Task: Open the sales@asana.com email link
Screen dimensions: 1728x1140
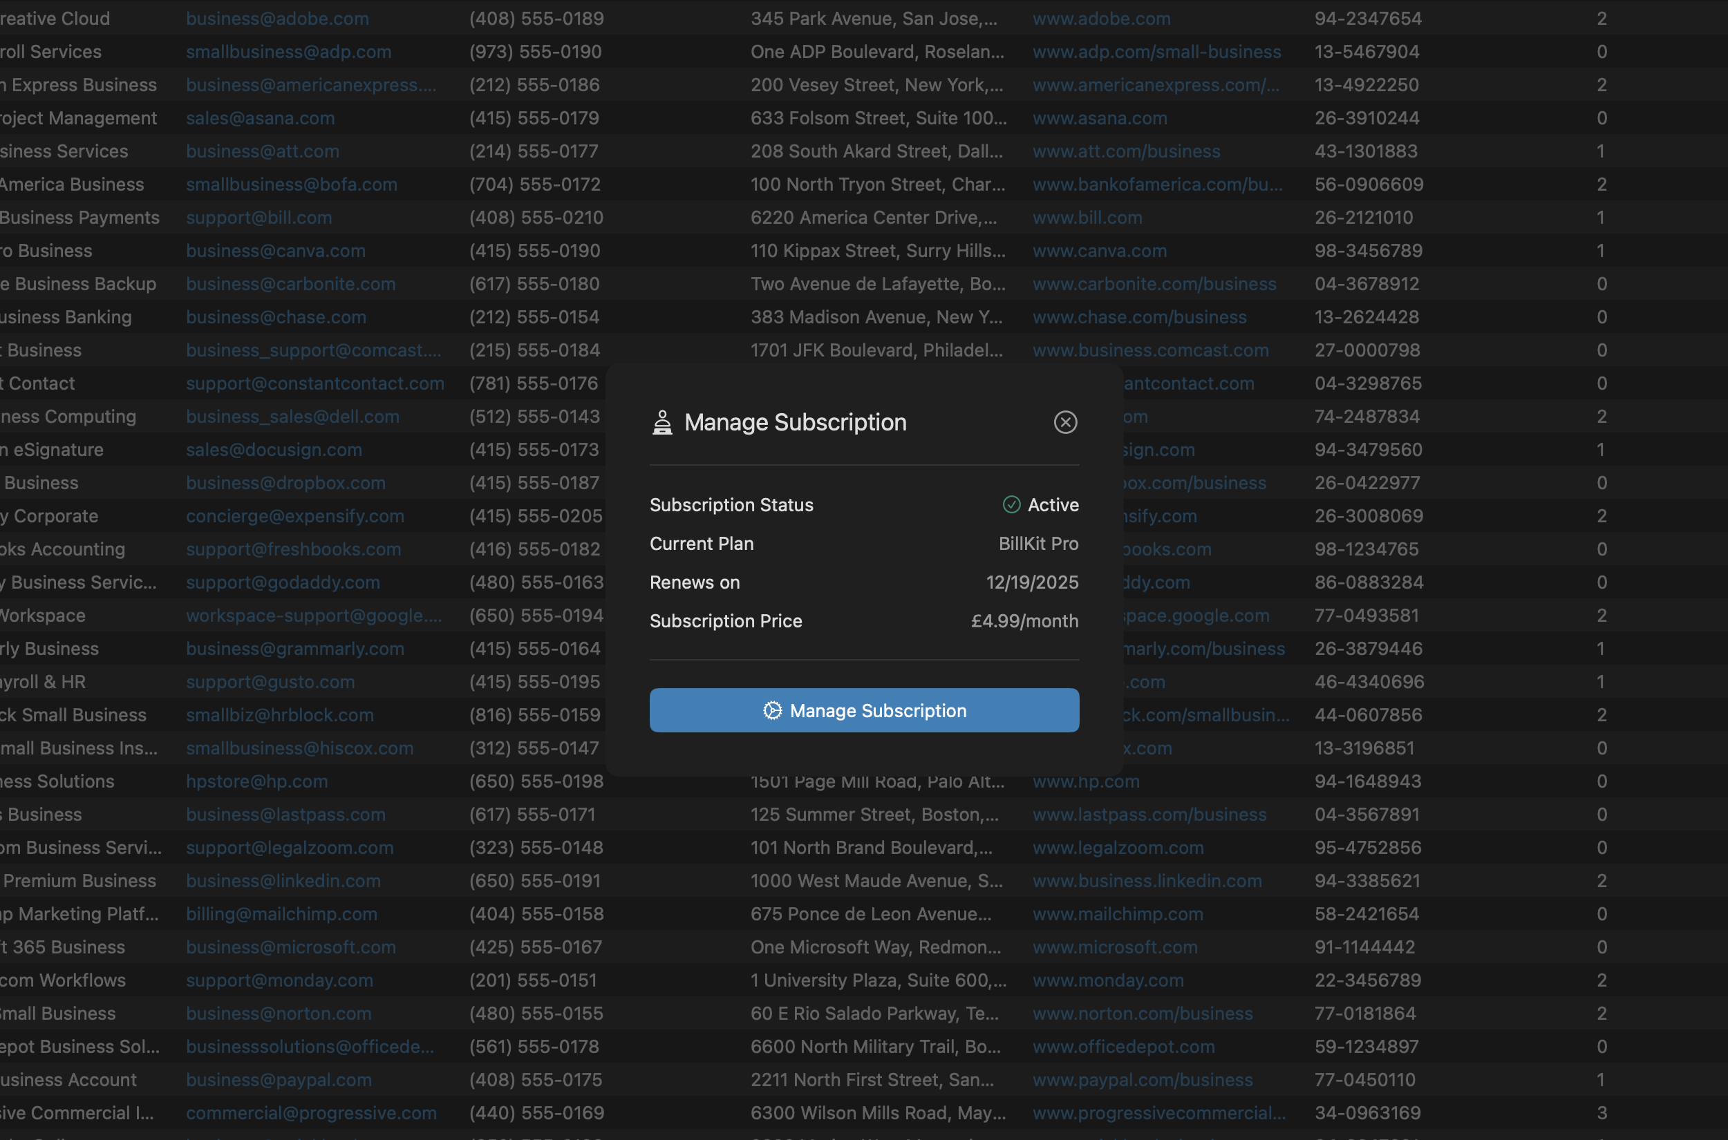Action: tap(260, 117)
